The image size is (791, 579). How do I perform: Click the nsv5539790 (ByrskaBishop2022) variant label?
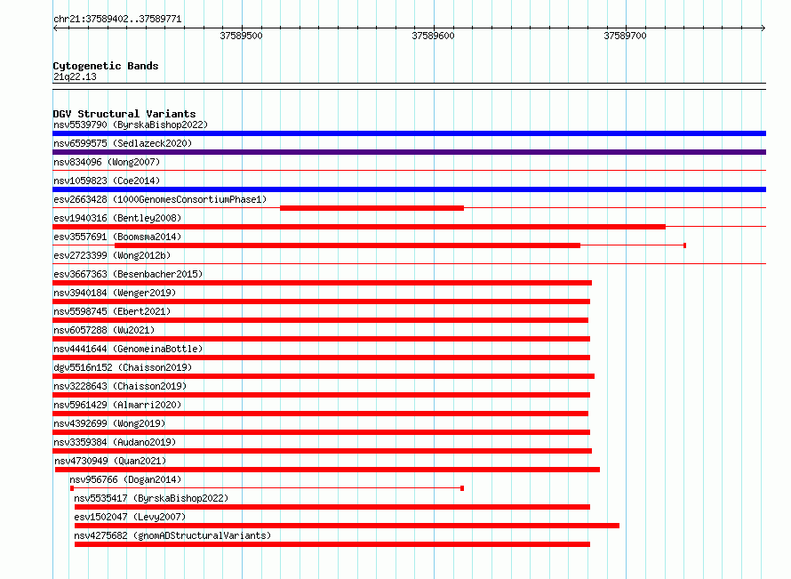click(x=131, y=125)
